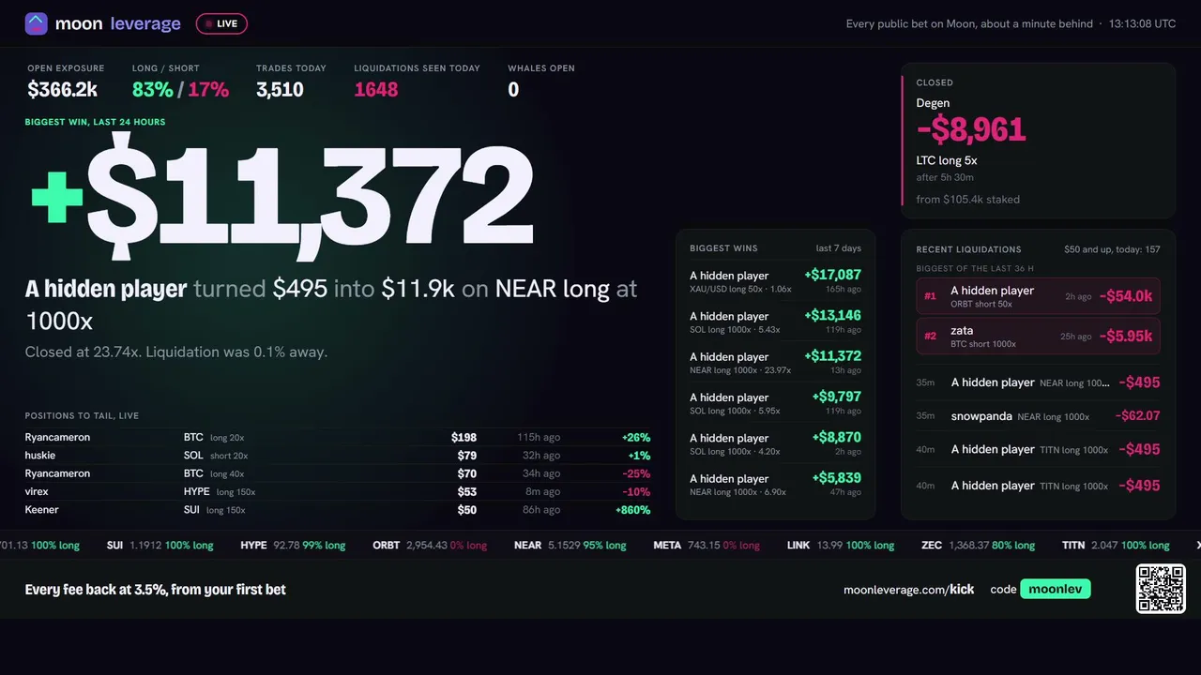Select huskie's SOL short 20x position
1201x675 pixels.
pyautogui.click(x=338, y=456)
